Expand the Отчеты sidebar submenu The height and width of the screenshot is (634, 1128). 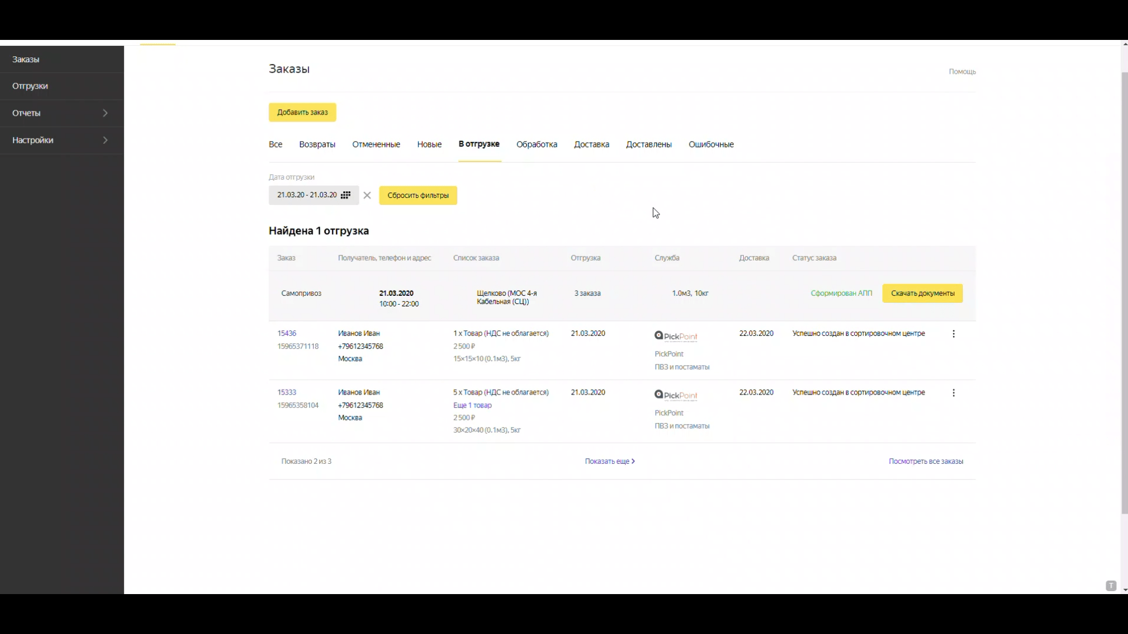pos(105,113)
